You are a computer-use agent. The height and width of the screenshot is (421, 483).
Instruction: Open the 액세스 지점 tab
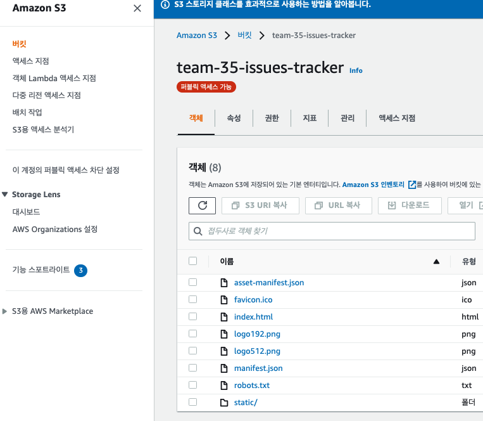click(x=397, y=118)
